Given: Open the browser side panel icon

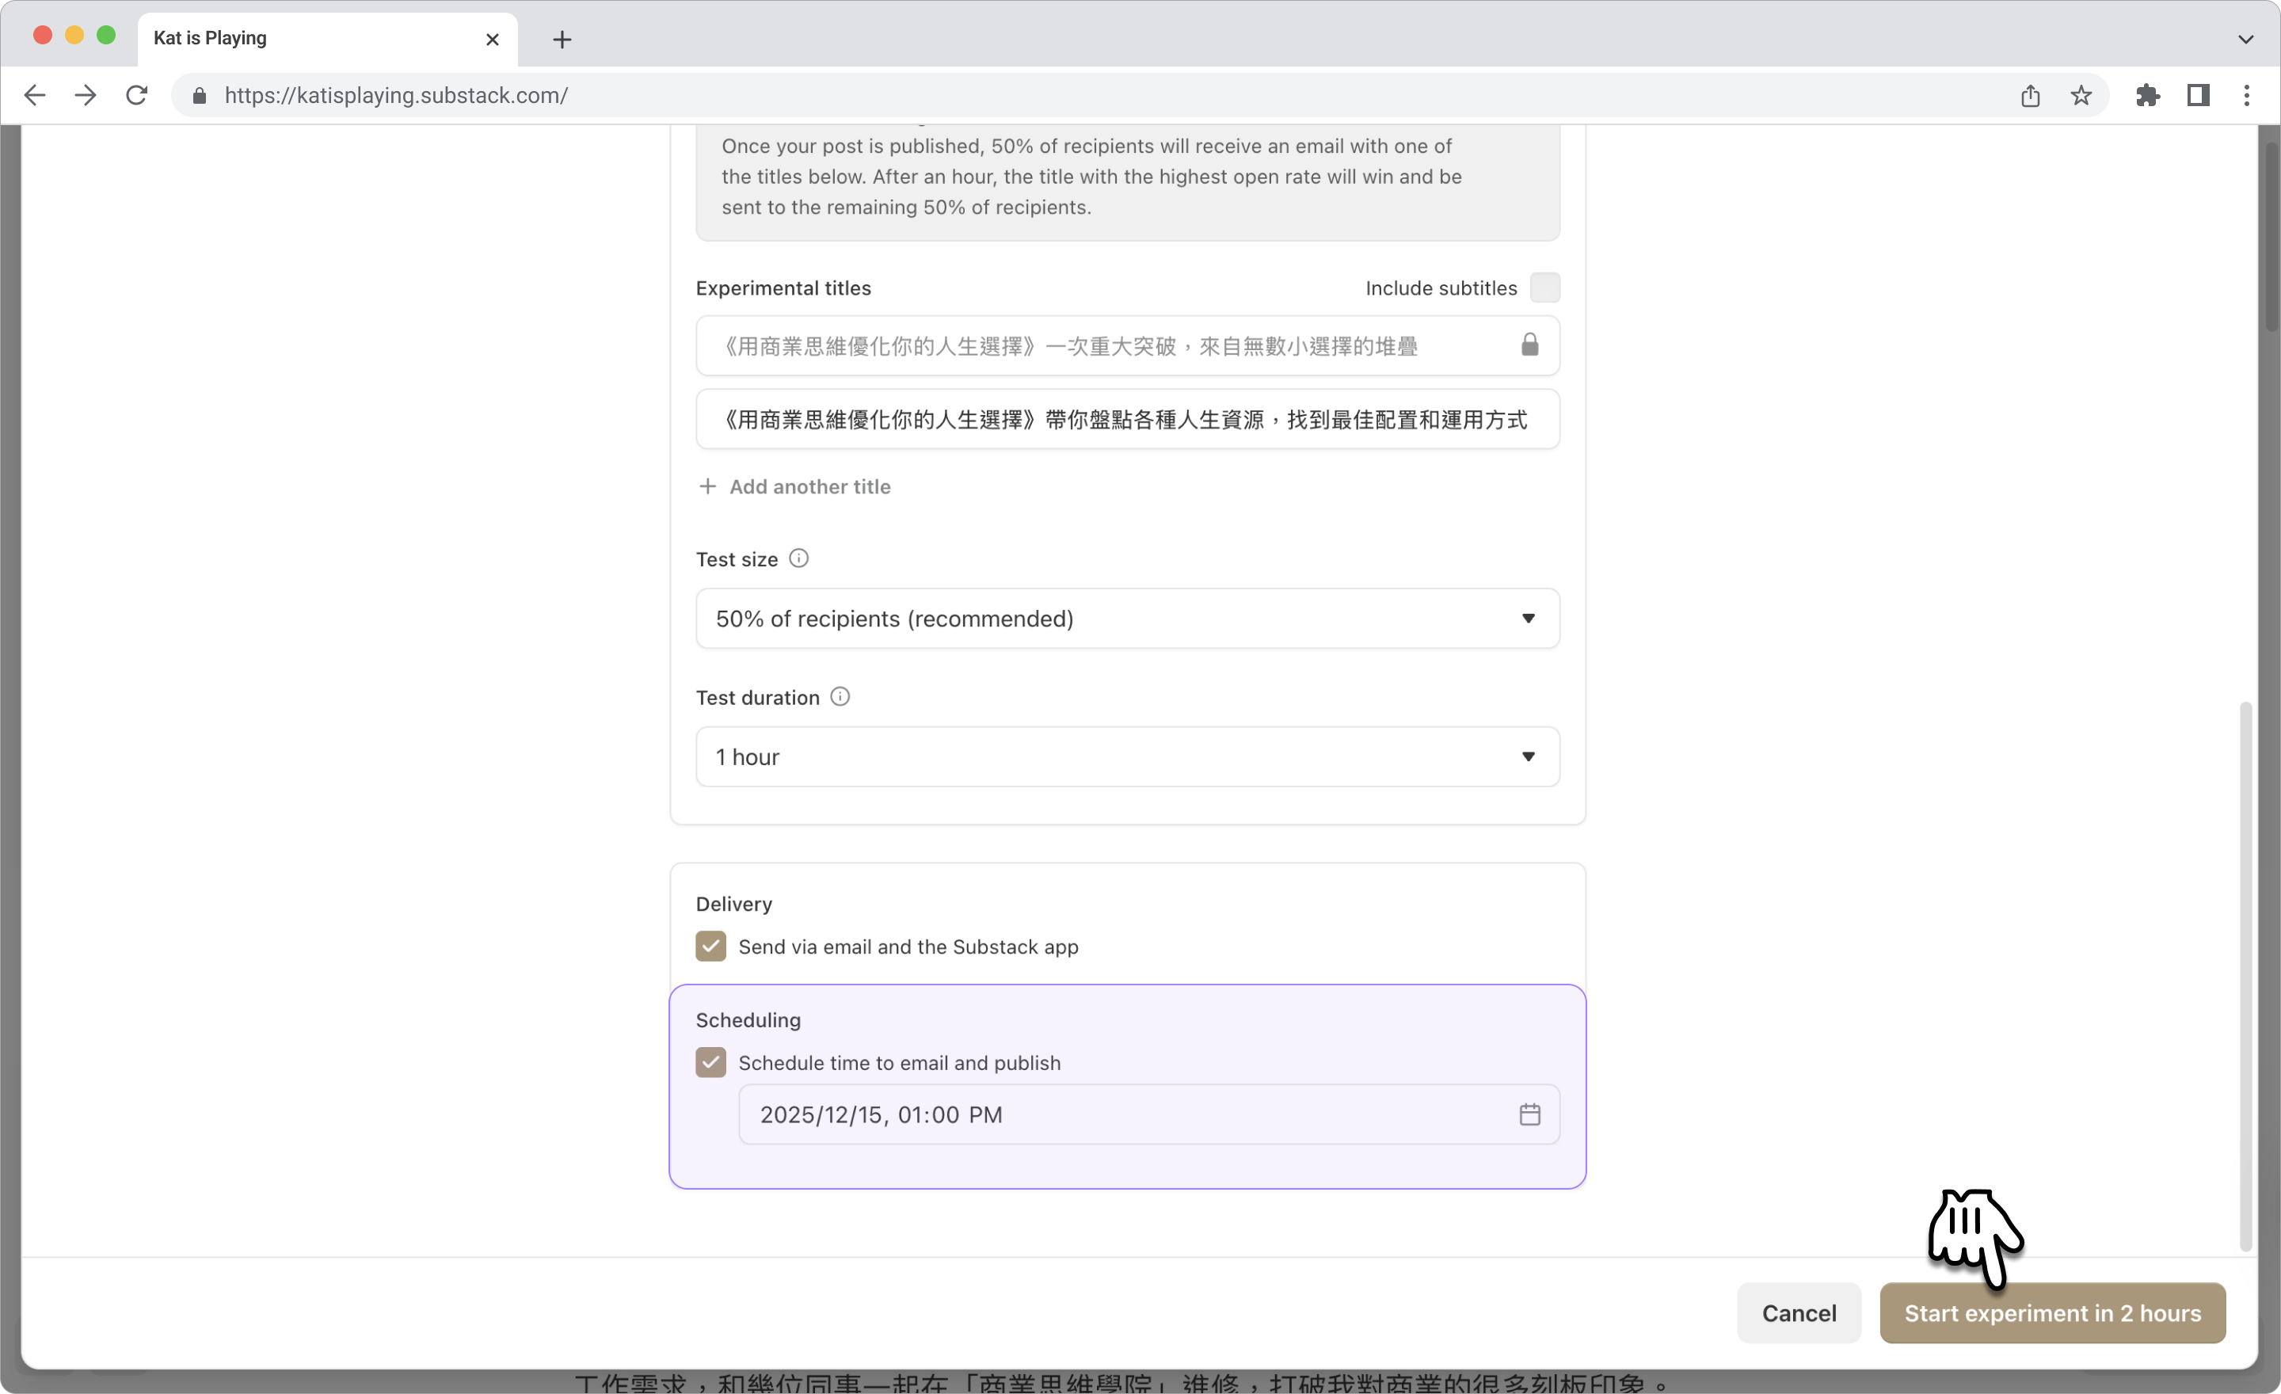Looking at the screenshot, I should (x=2198, y=95).
